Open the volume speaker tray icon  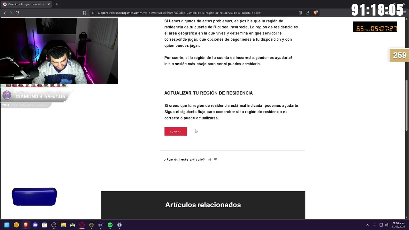click(386, 225)
